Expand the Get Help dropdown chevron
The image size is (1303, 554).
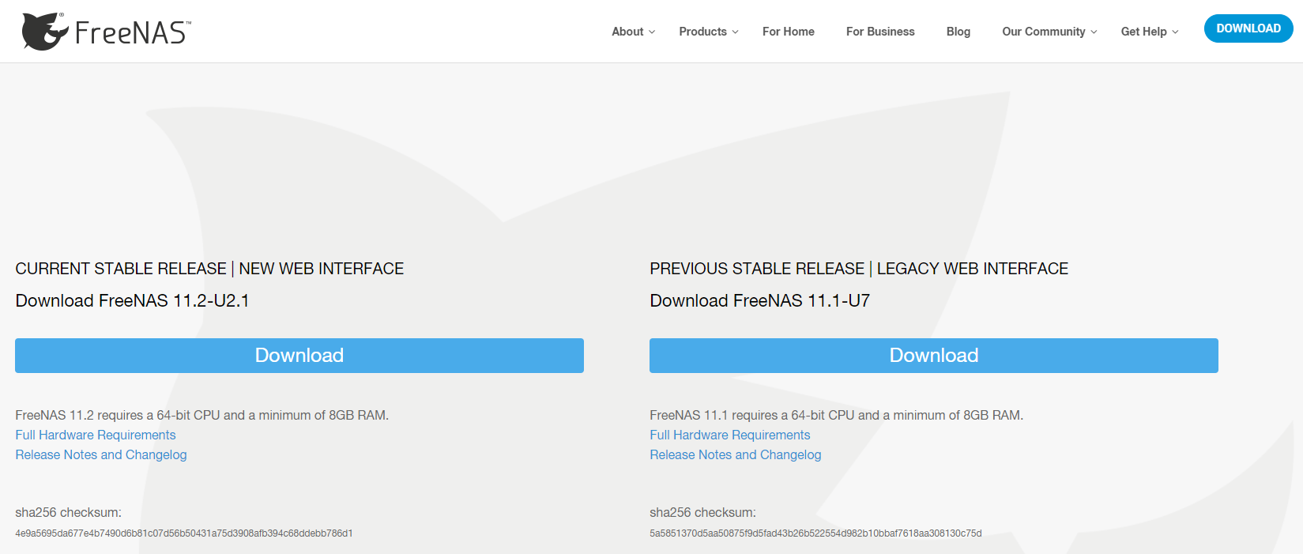click(1175, 32)
